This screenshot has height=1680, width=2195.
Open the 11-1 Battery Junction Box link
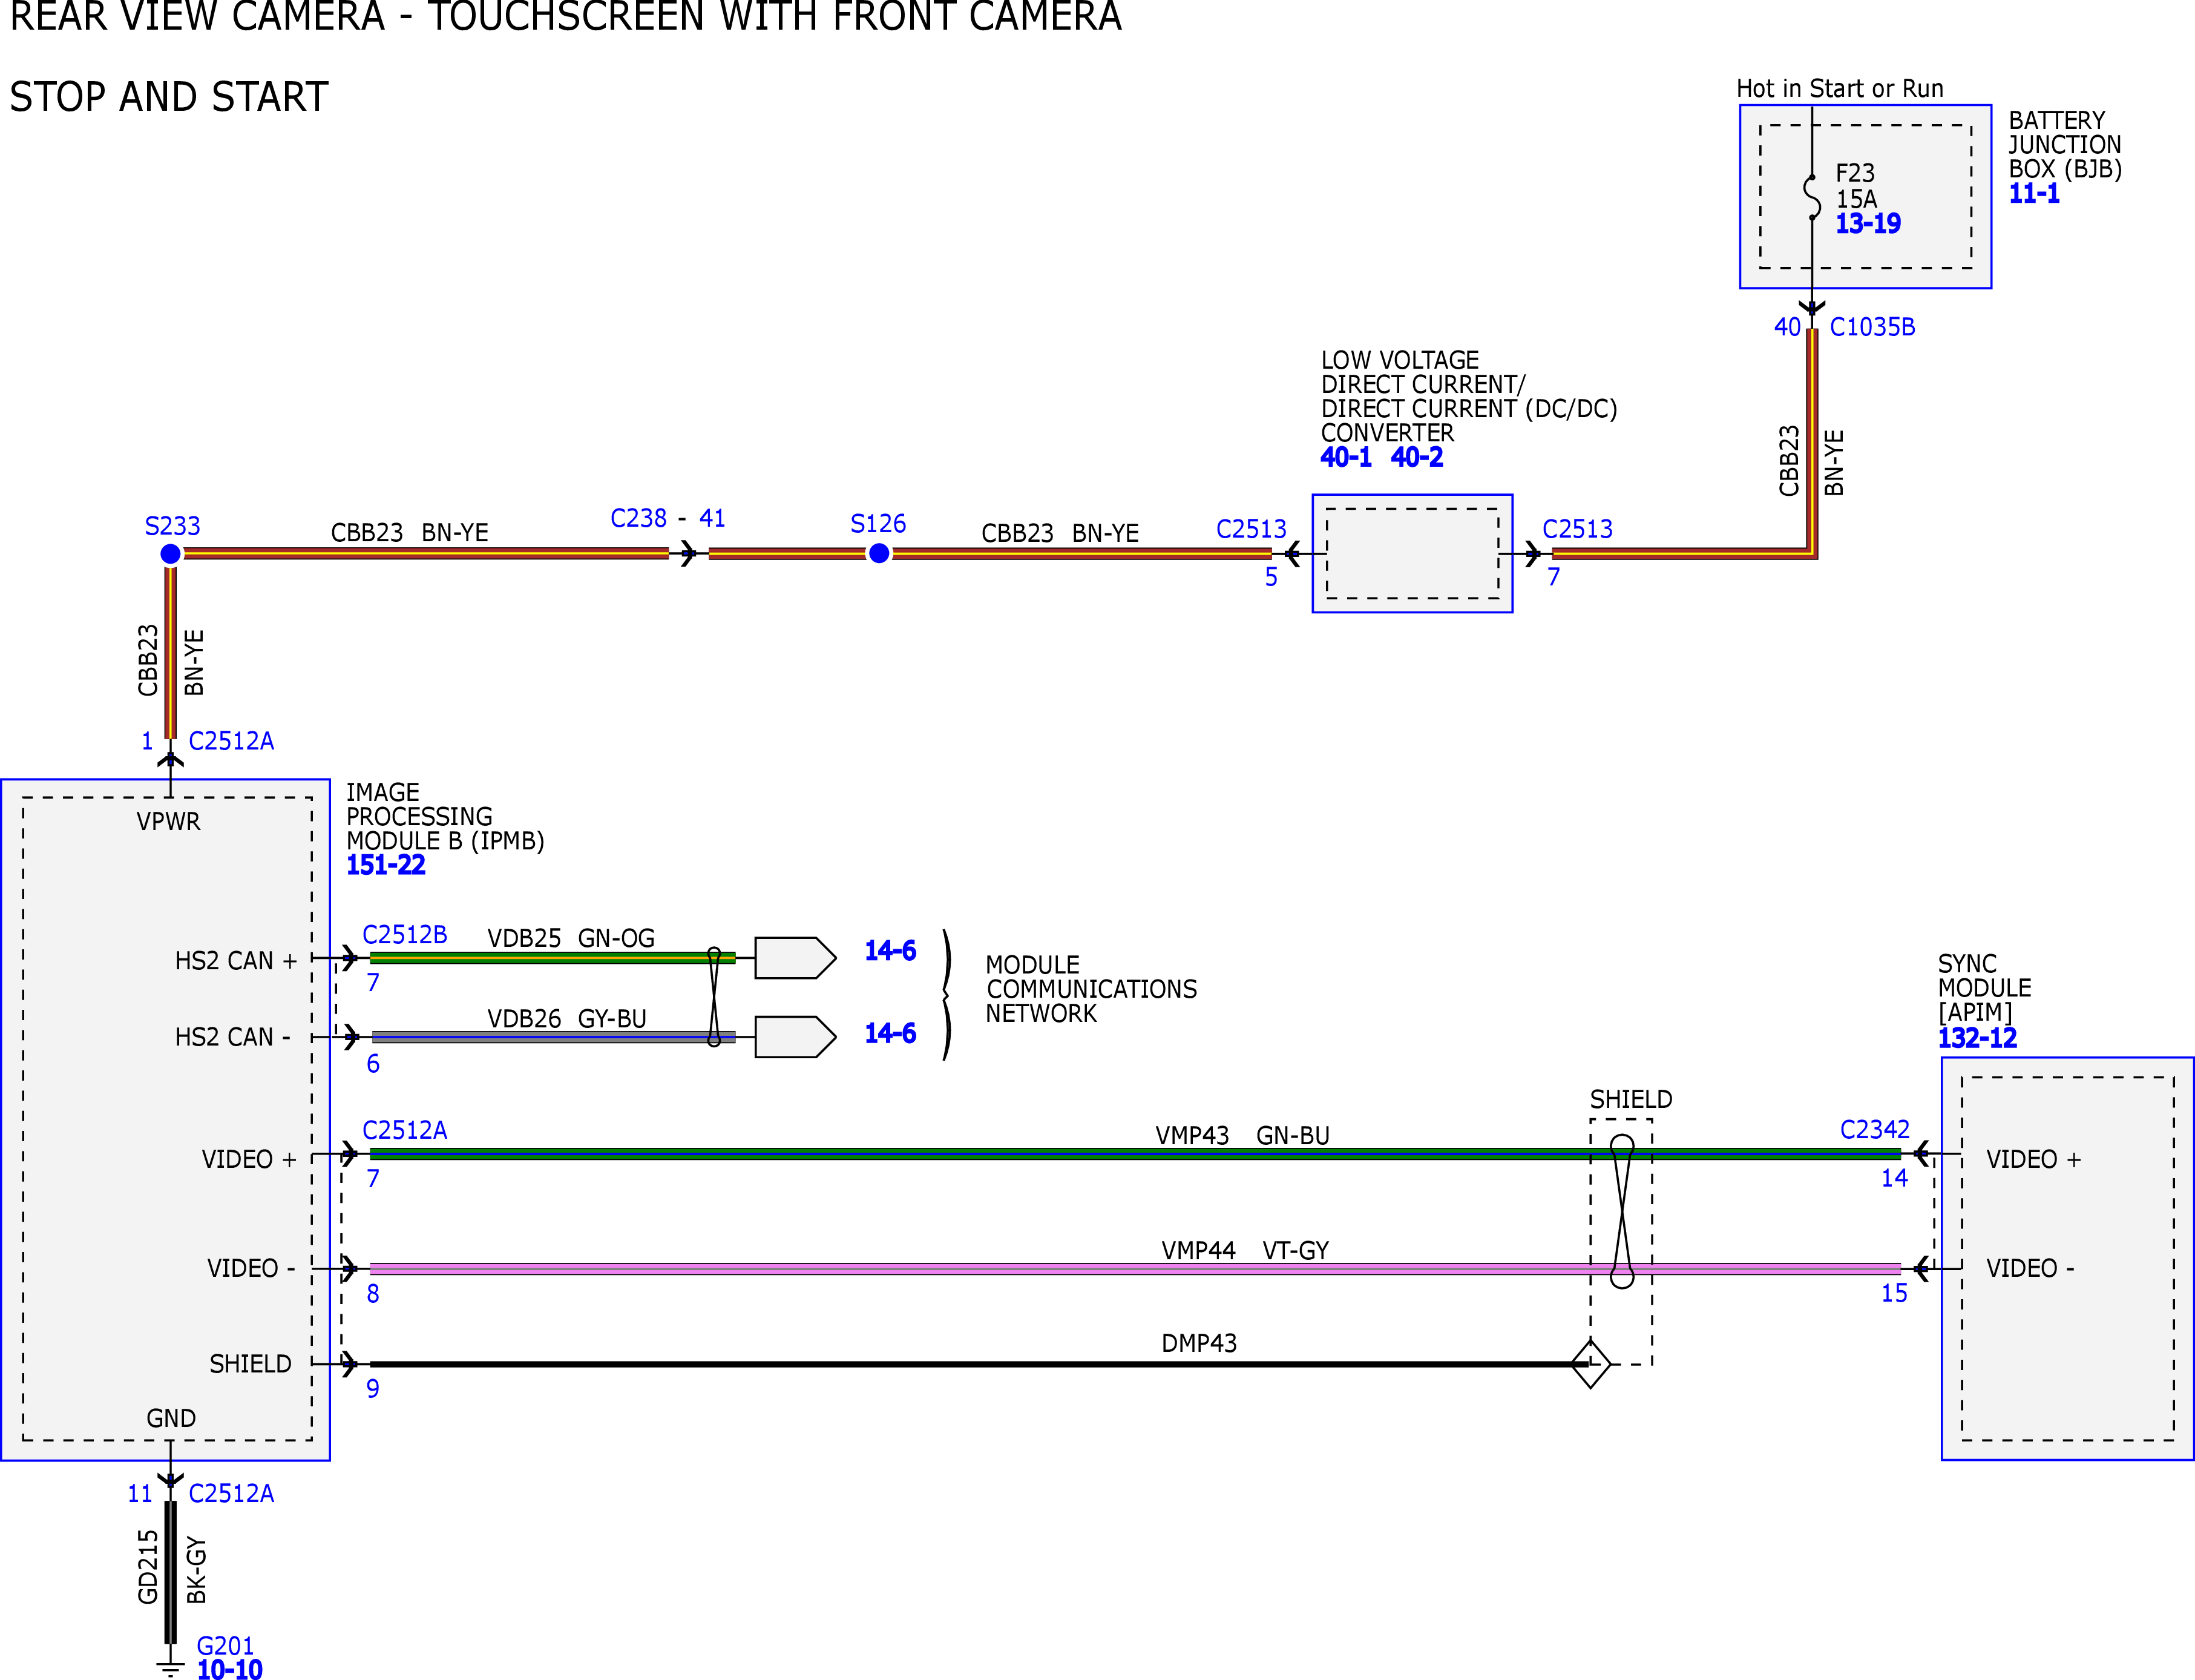(2034, 194)
